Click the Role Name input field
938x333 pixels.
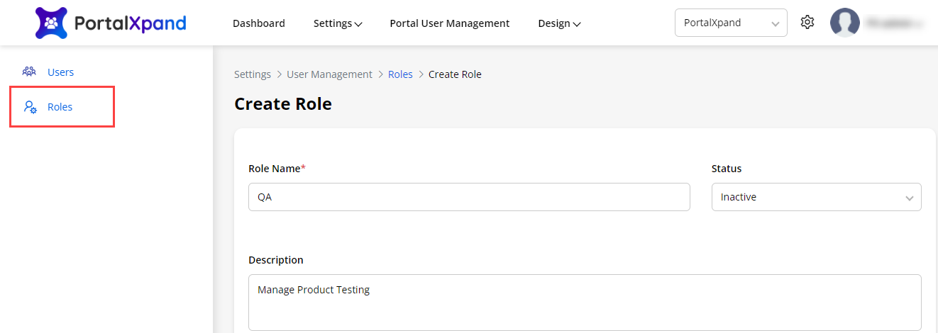coord(468,197)
